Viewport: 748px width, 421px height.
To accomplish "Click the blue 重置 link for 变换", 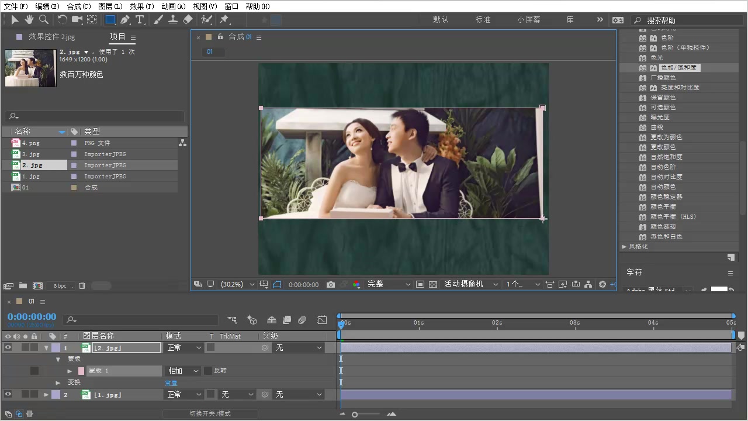I will (171, 383).
